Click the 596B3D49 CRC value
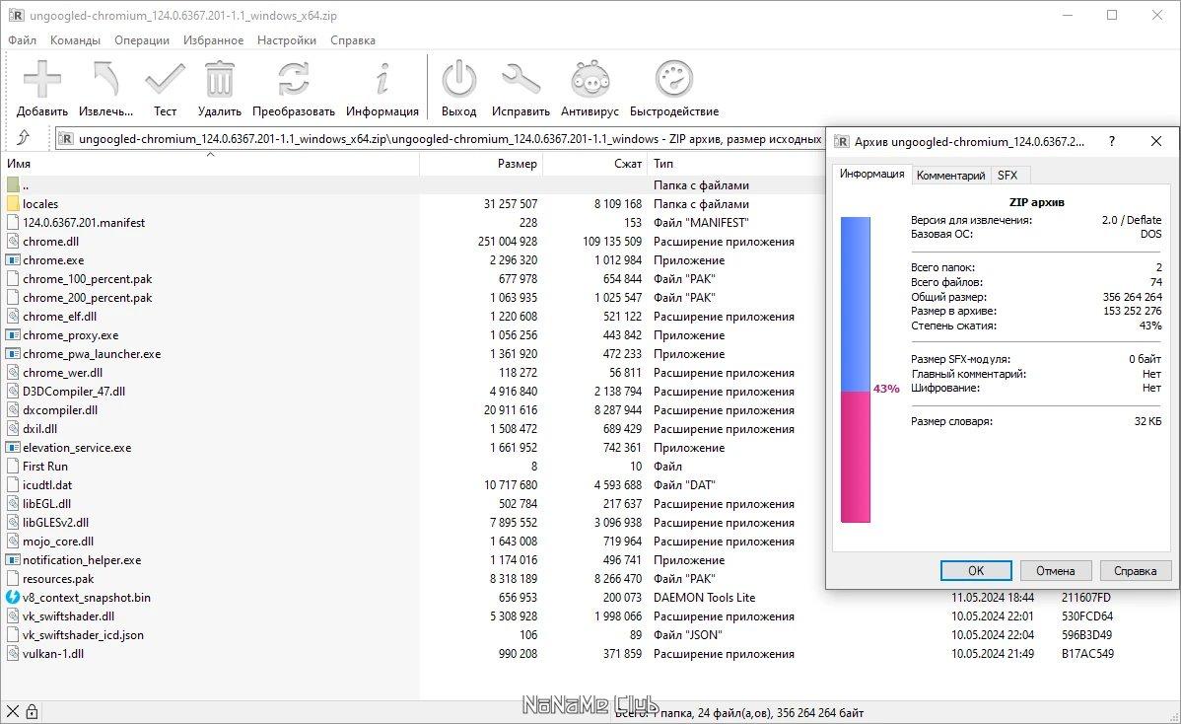This screenshot has width=1181, height=724. pyautogui.click(x=1086, y=635)
